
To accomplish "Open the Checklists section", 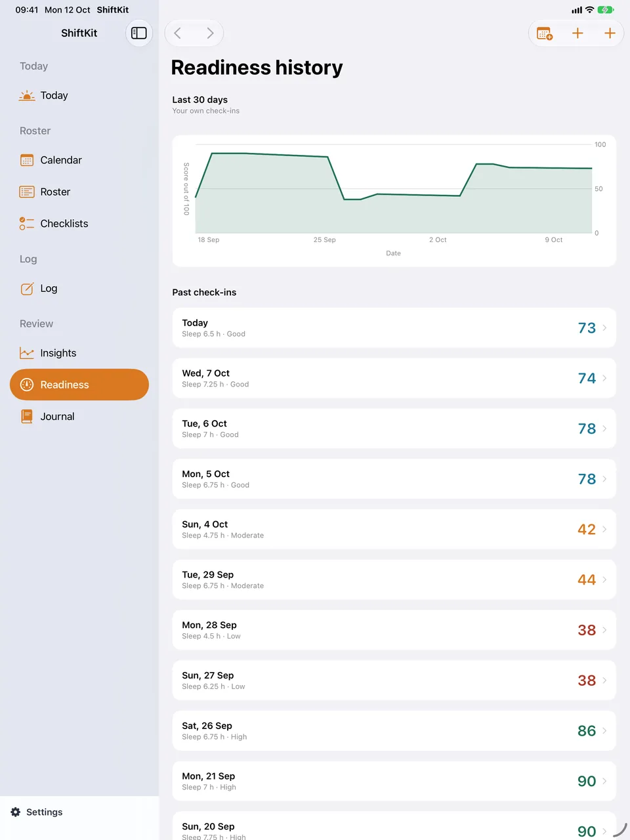I will 79,224.
